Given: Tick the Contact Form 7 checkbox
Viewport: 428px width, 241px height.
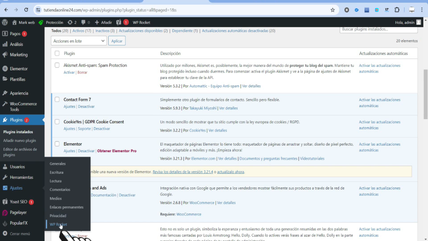Looking at the screenshot, I should 57,100.
